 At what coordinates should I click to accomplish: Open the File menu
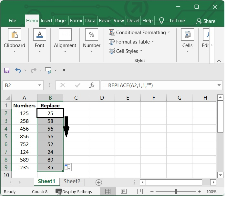click(12, 21)
